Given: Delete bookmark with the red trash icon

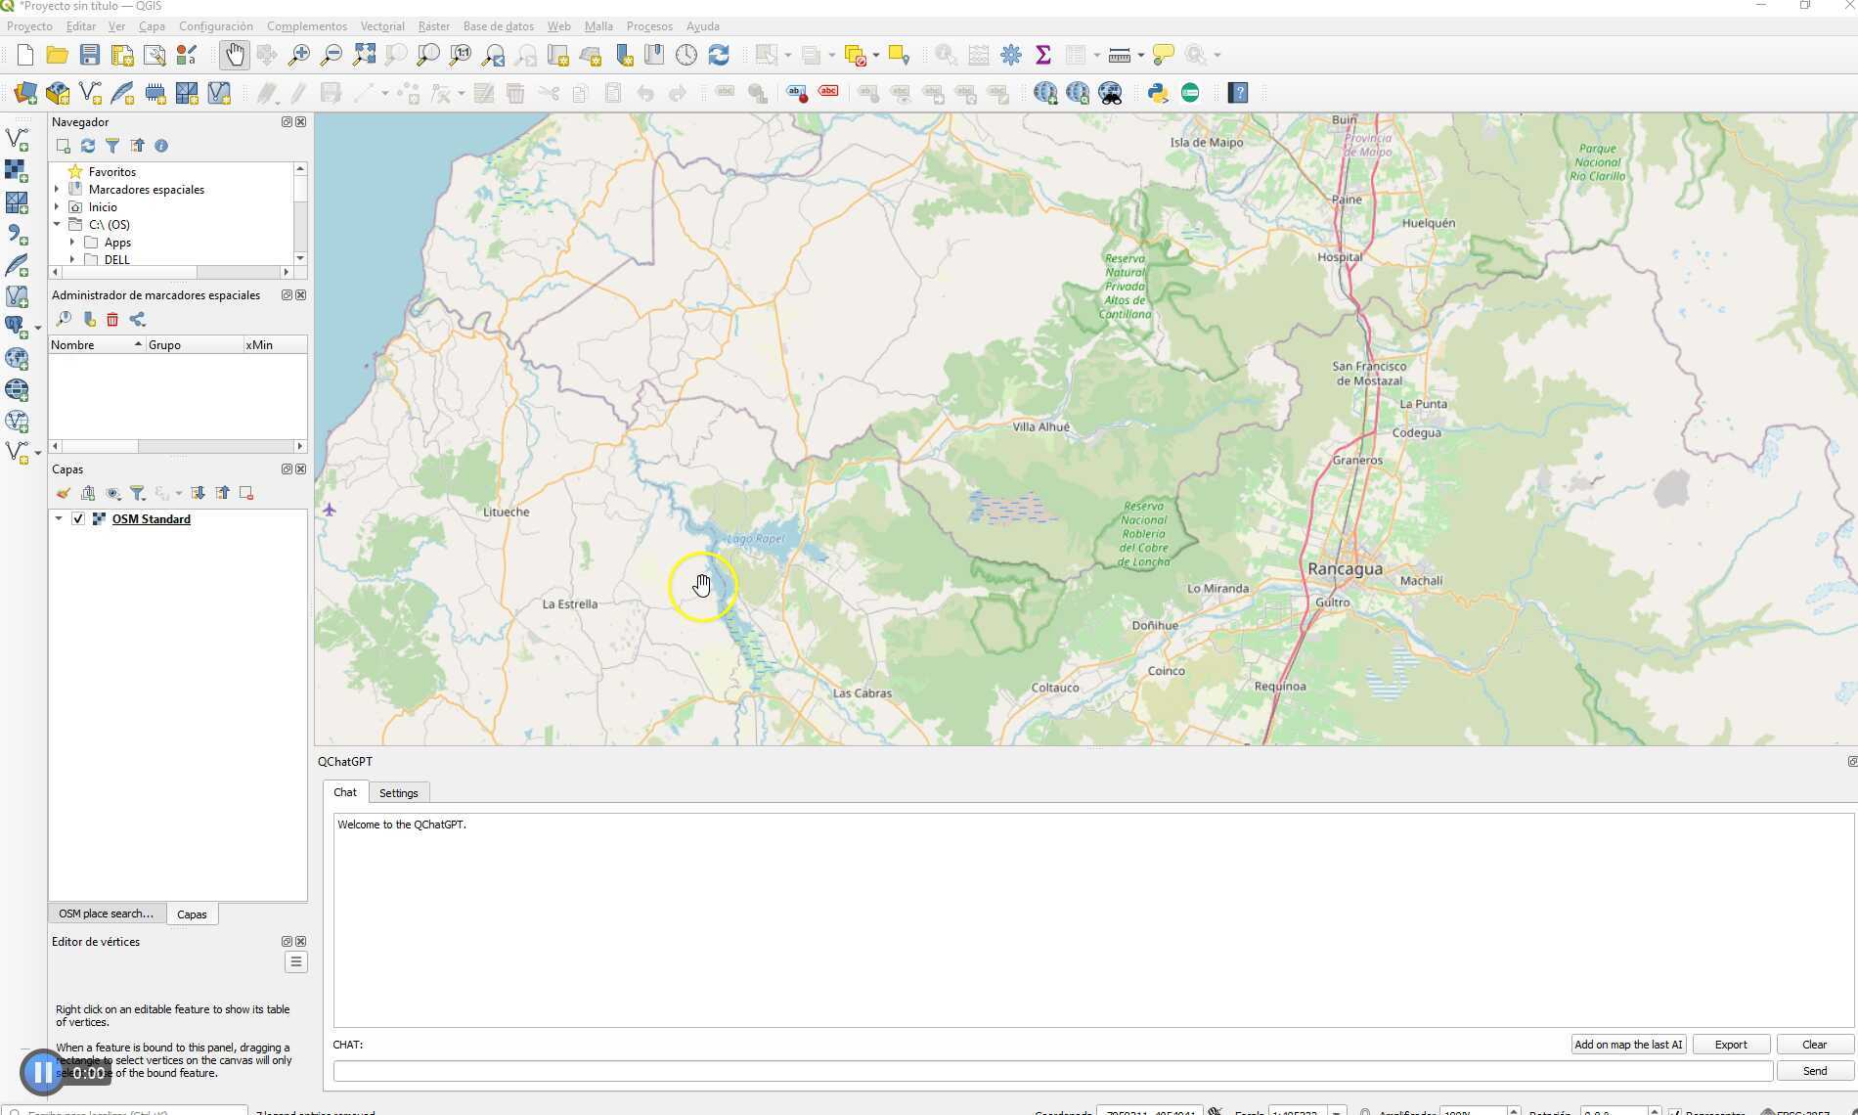Looking at the screenshot, I should click(x=112, y=320).
